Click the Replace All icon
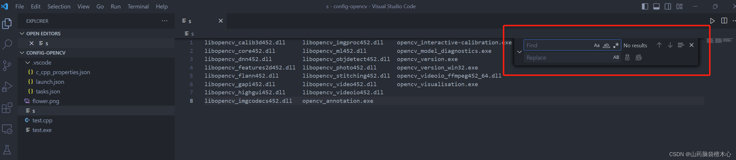This screenshot has width=736, height=160. [x=638, y=58]
